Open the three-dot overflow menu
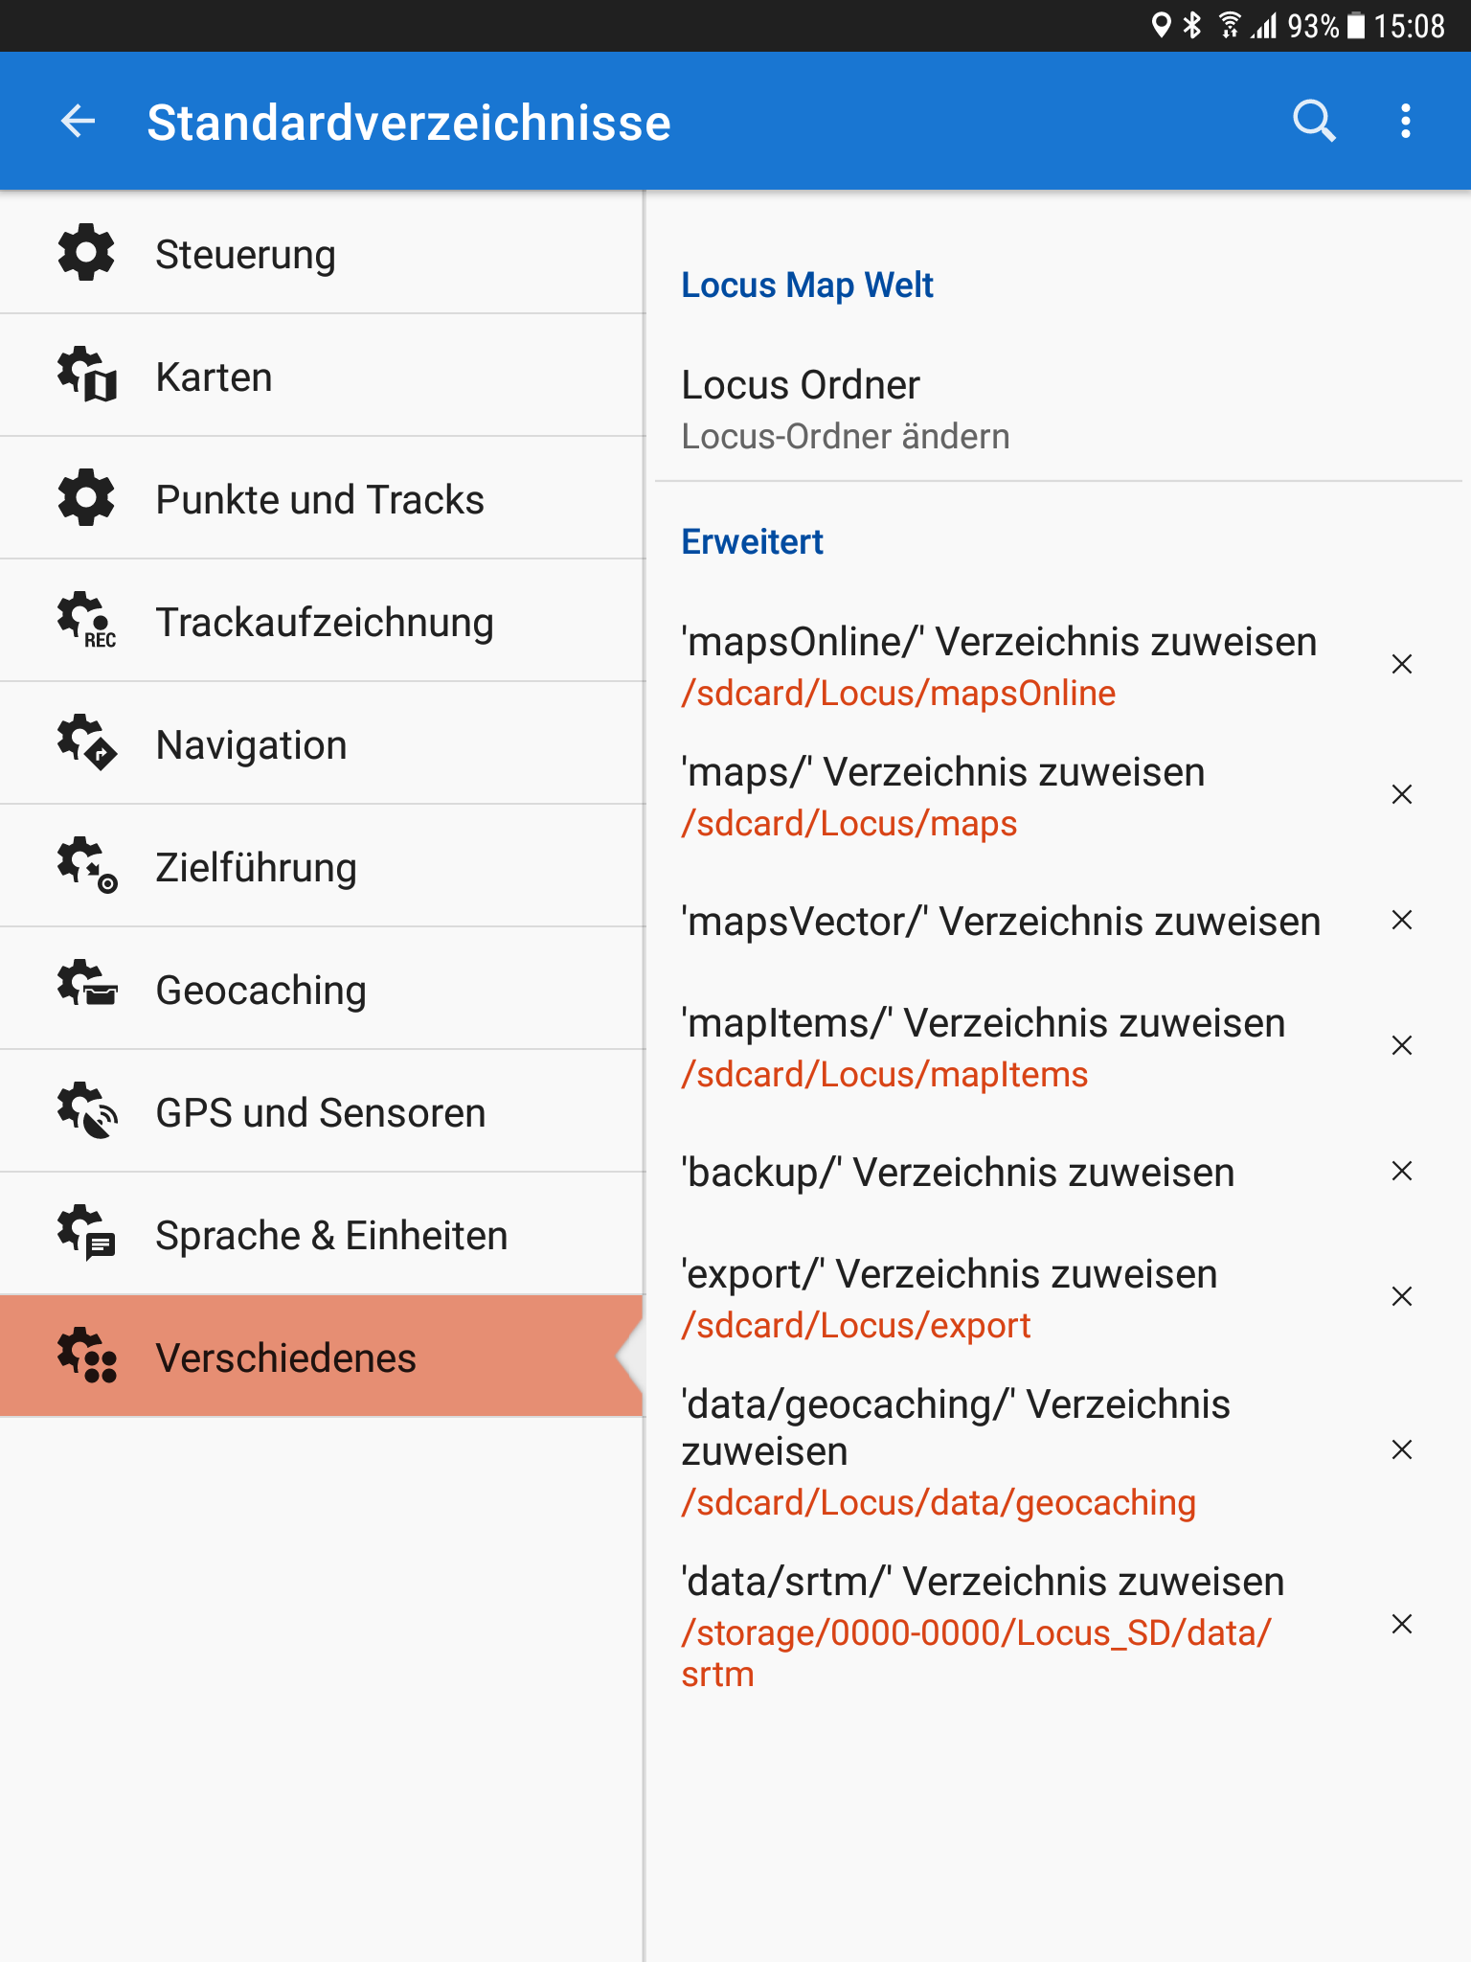The height and width of the screenshot is (1962, 1471). (1405, 122)
